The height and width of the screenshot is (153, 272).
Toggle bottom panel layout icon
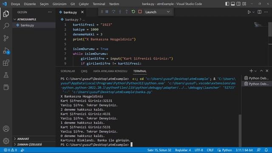click(233, 4)
